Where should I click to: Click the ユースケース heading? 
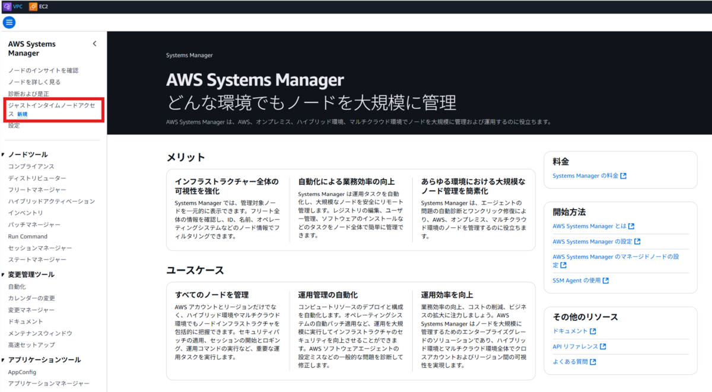[195, 271]
